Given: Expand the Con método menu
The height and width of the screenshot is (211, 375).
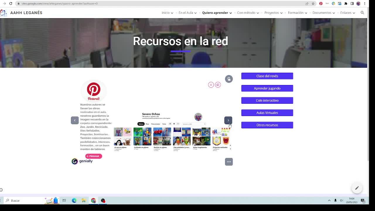Looking at the screenshot, I should pos(258,13).
